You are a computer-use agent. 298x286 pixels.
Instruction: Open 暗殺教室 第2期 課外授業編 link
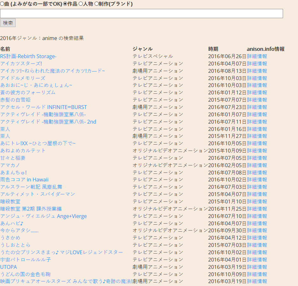tap(31, 209)
